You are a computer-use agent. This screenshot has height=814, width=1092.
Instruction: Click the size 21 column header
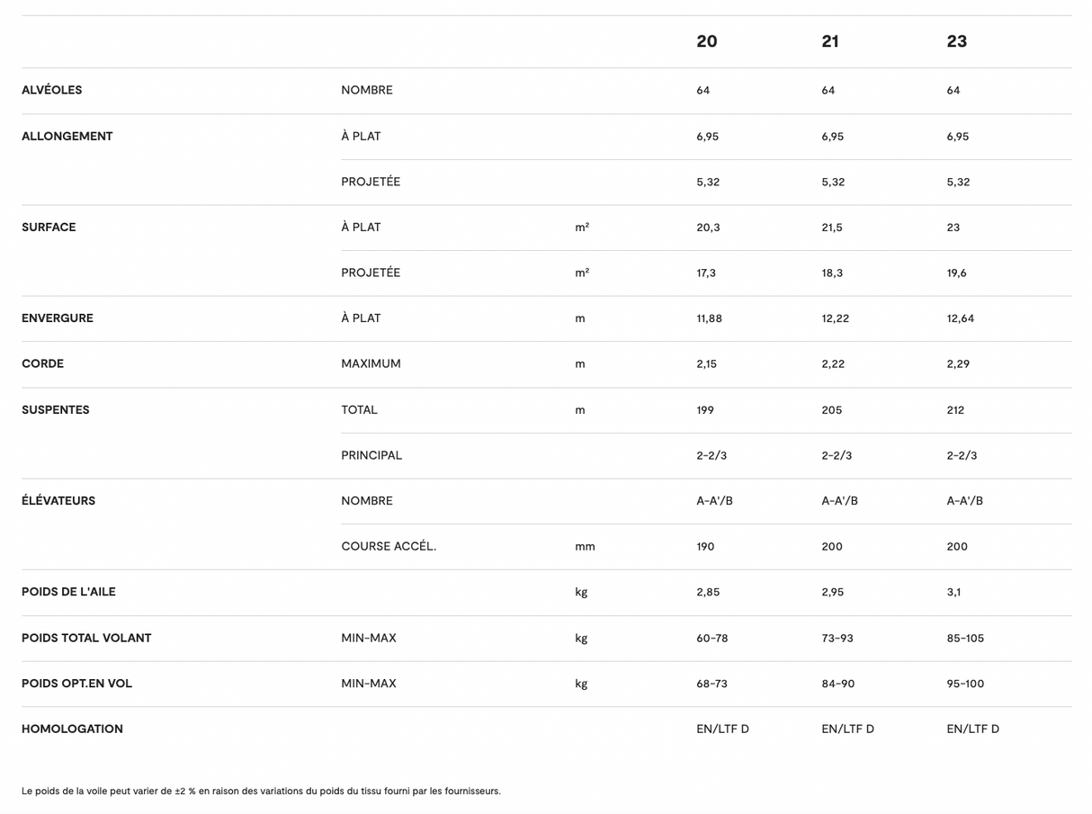point(830,41)
